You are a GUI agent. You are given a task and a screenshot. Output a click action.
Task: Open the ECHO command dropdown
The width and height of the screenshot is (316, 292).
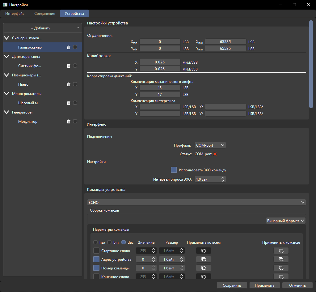196,202
